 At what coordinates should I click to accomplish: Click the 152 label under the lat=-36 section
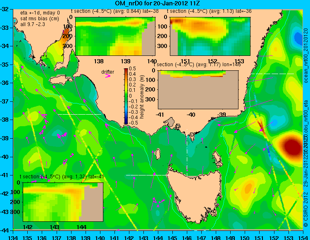[x=212, y=61]
